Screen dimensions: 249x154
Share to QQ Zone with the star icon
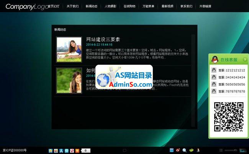[x=51, y=151]
